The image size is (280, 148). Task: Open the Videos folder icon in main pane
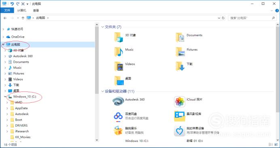tap(119, 66)
